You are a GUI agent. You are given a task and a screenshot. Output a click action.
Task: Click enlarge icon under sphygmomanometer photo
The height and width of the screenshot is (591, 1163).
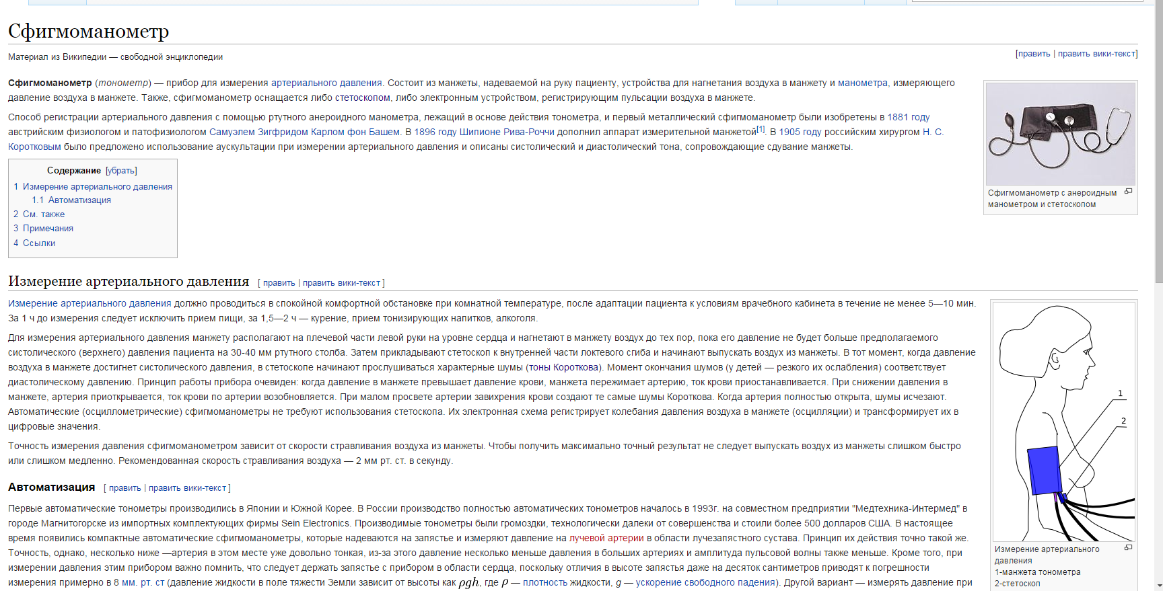click(x=1129, y=192)
